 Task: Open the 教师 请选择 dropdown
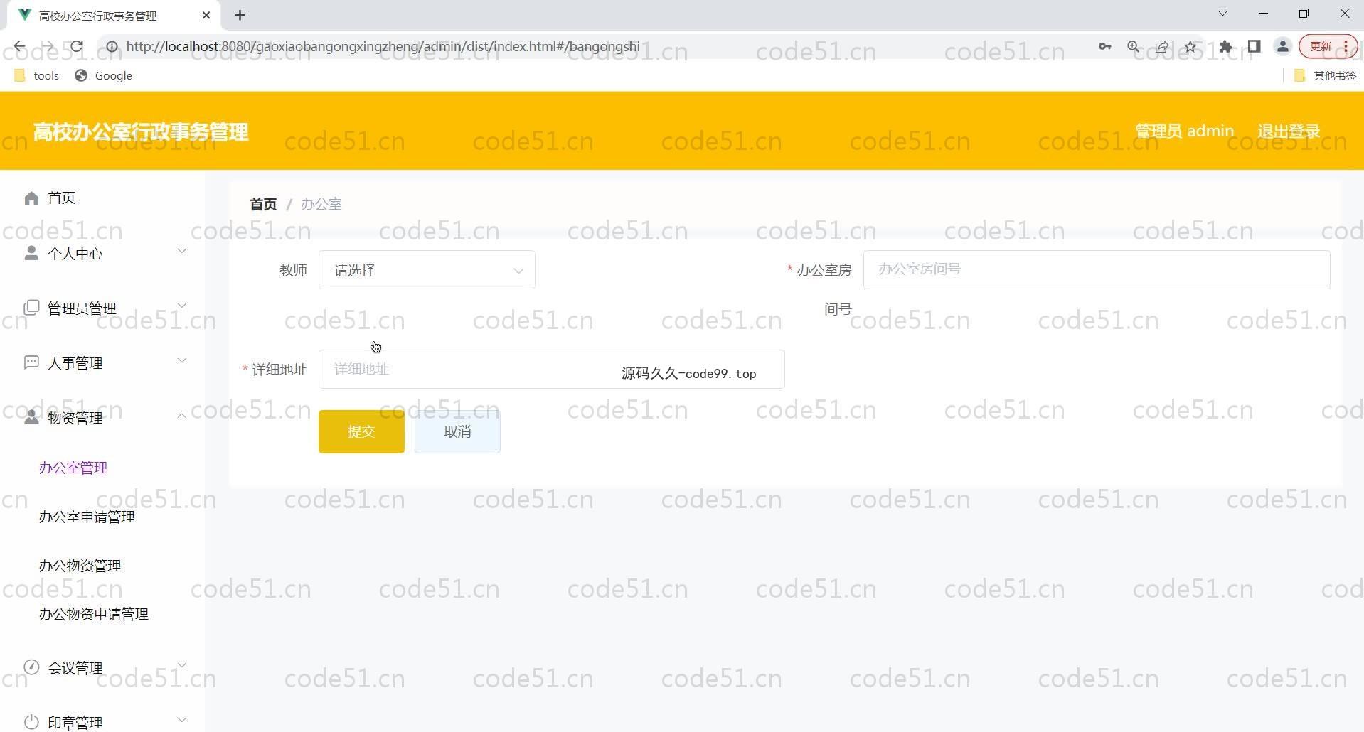(x=427, y=270)
